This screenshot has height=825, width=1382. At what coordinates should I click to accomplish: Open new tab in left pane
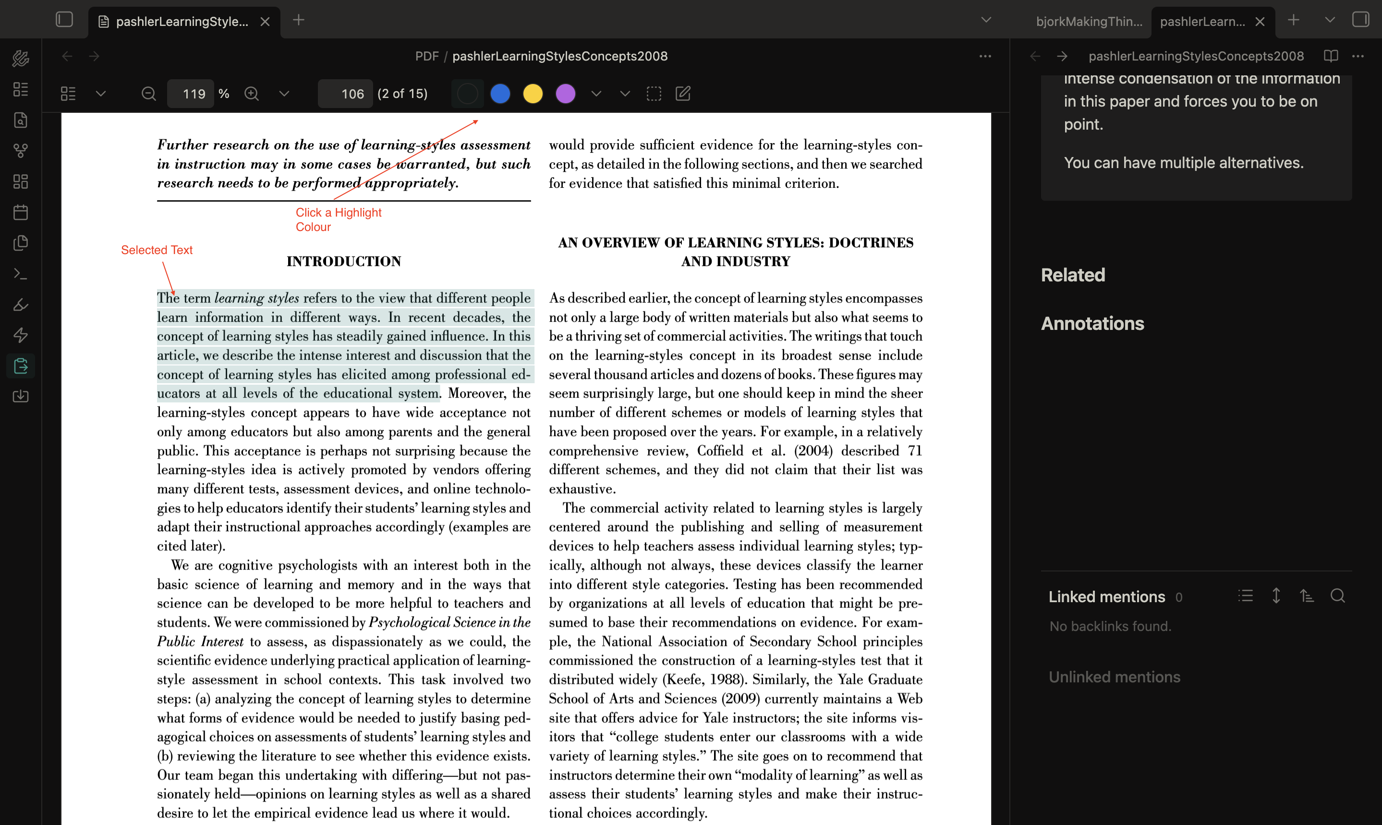[299, 21]
